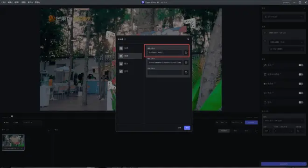
Task: Click the timeline playhead marker
Action: [12, 117]
